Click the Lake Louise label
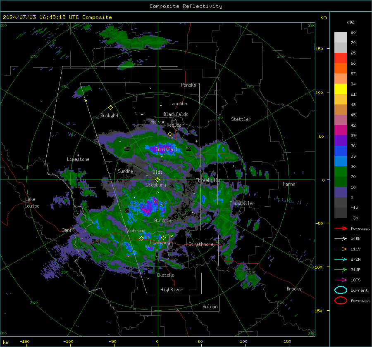This screenshot has height=347, width=372. point(32,203)
